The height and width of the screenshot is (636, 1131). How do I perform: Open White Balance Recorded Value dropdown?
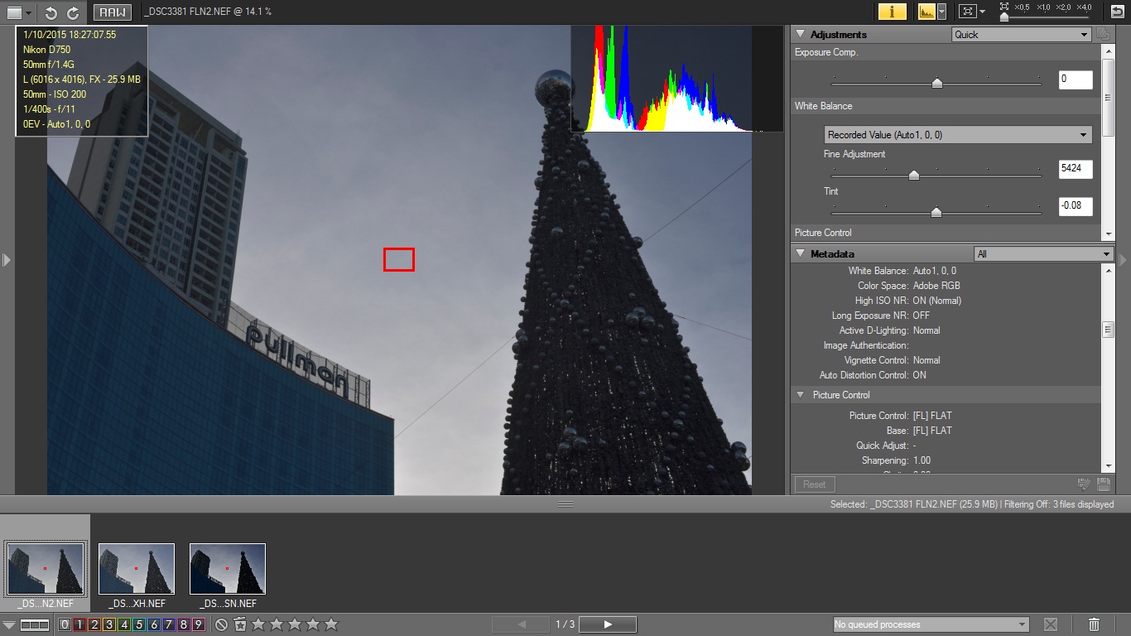pyautogui.click(x=958, y=135)
